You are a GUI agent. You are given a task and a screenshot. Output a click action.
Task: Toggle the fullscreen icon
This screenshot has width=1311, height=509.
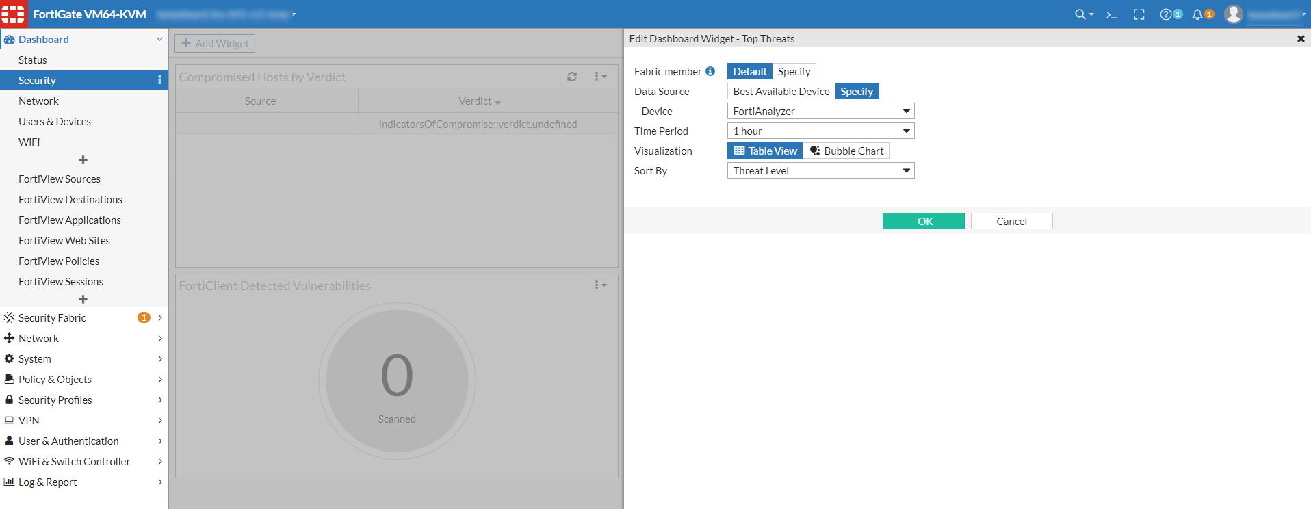tap(1139, 14)
